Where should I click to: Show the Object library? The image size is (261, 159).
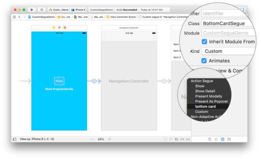coord(223,139)
